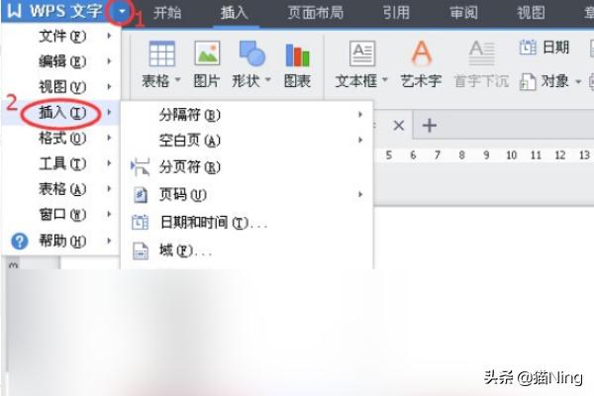
Task: Open the 工具 (T) menu item
Action: pyautogui.click(x=62, y=163)
